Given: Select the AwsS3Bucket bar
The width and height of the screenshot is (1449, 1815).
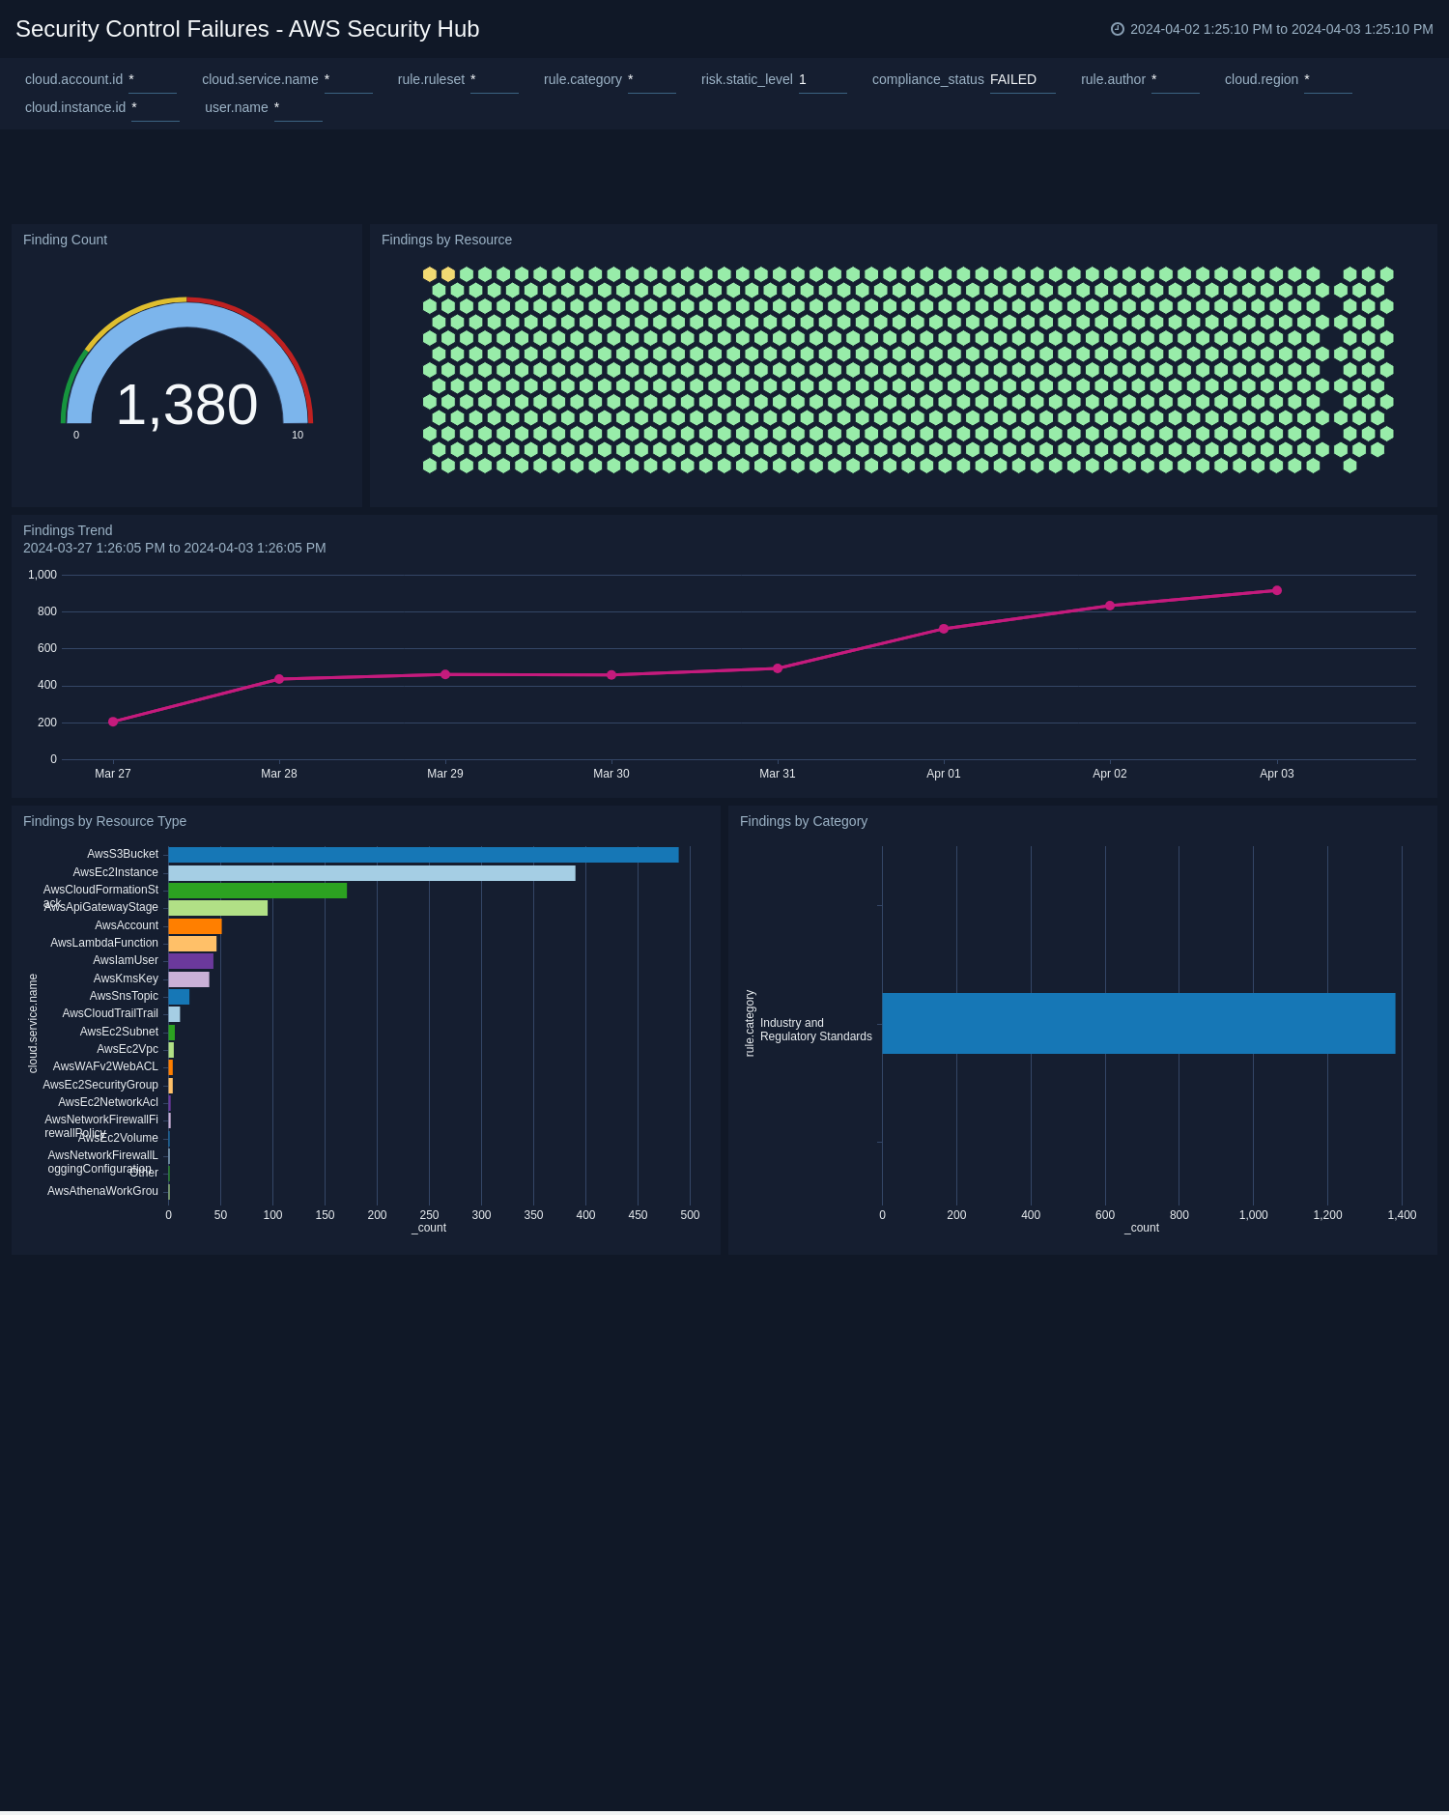Looking at the screenshot, I should (423, 855).
